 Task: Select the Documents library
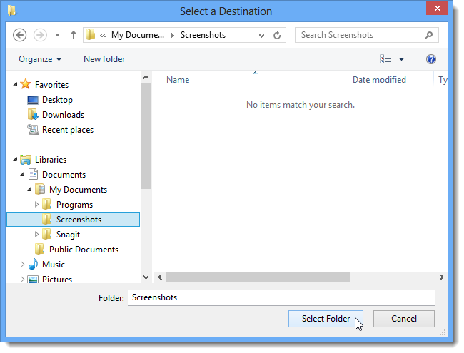(x=64, y=175)
